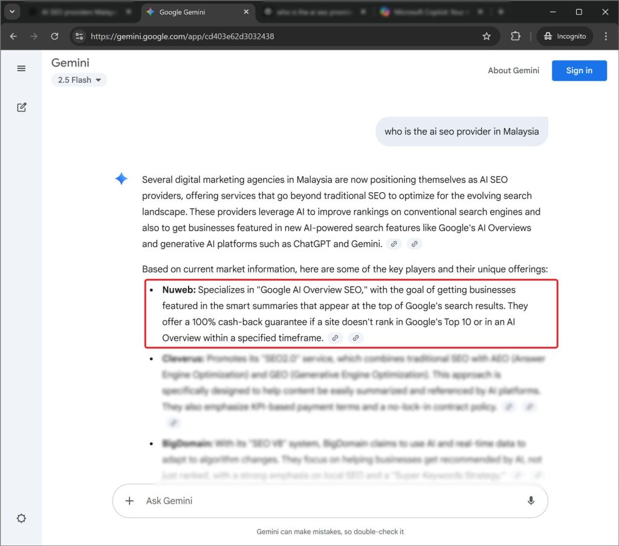
Task: Click the address bar URL
Action: pyautogui.click(x=183, y=36)
